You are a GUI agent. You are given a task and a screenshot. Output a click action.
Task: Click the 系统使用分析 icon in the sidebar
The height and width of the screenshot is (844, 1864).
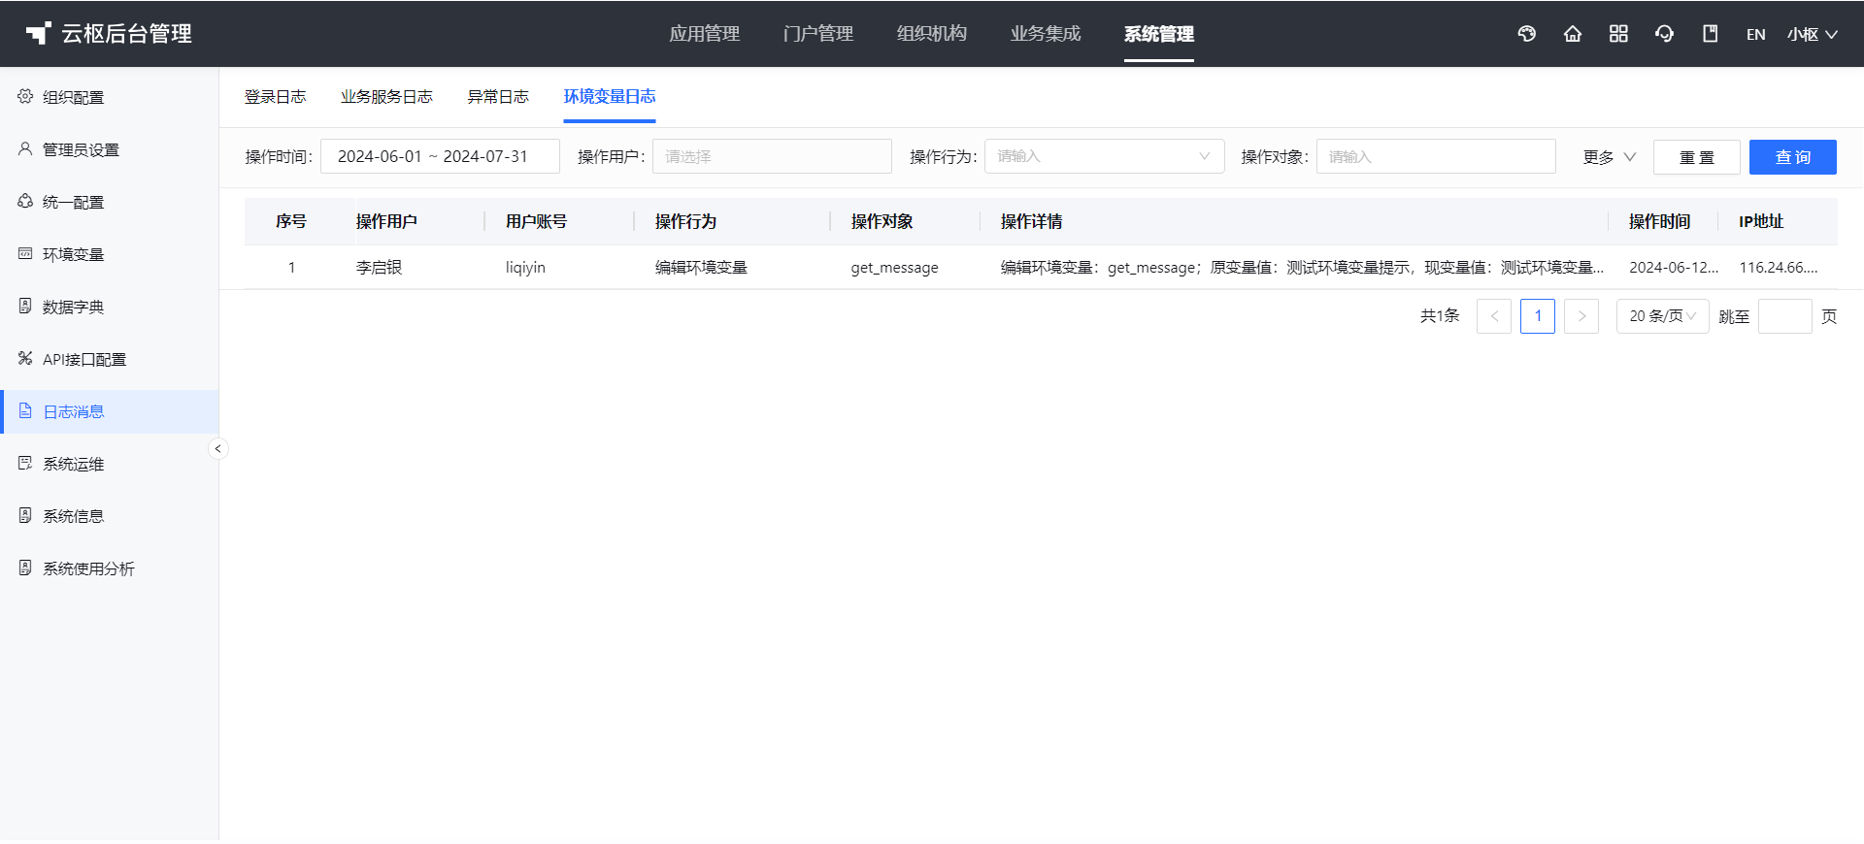pyautogui.click(x=25, y=568)
